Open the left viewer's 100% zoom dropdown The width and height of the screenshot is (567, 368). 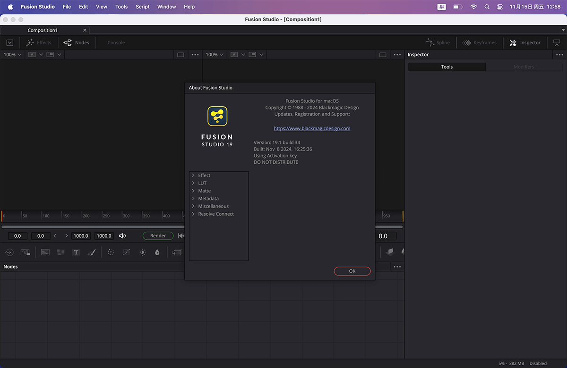pyautogui.click(x=13, y=55)
